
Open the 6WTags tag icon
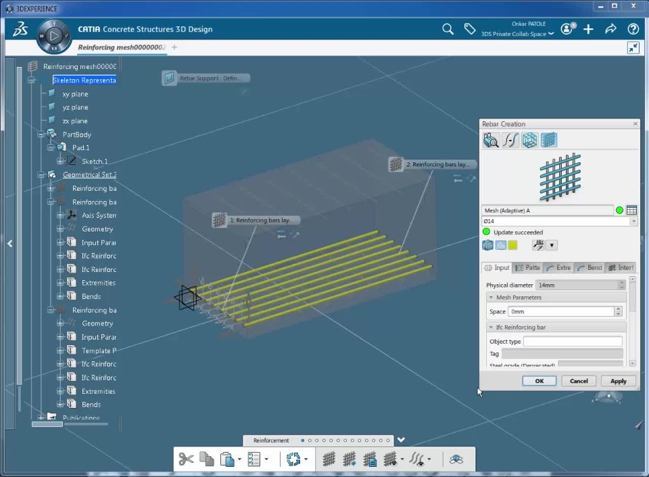pyautogui.click(x=470, y=29)
